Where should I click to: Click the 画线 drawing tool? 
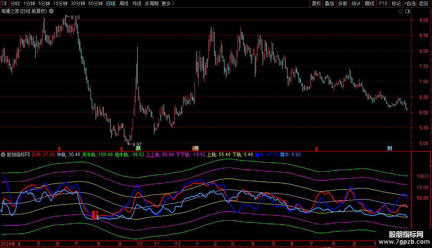[369, 4]
